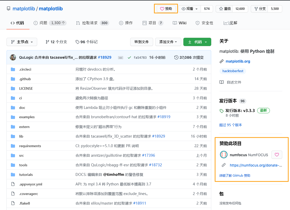This screenshot has height=210, width=290.
Task: Visit the matplotlib.org link
Action: tap(238, 61)
